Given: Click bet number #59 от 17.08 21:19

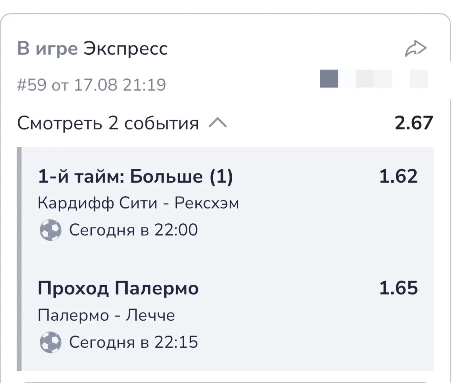Looking at the screenshot, I should coord(92,85).
